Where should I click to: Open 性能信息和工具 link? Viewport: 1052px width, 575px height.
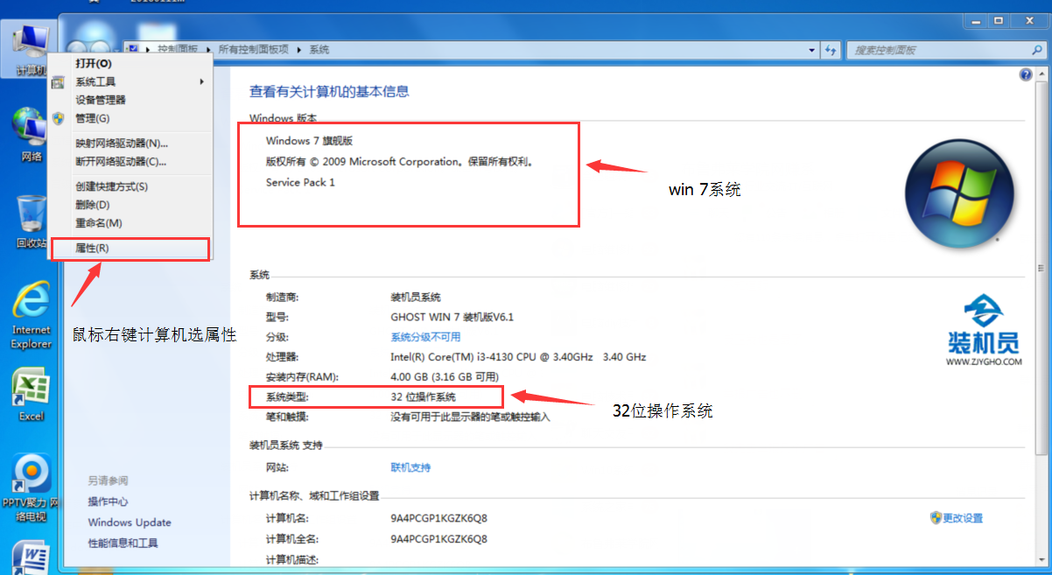[x=123, y=543]
